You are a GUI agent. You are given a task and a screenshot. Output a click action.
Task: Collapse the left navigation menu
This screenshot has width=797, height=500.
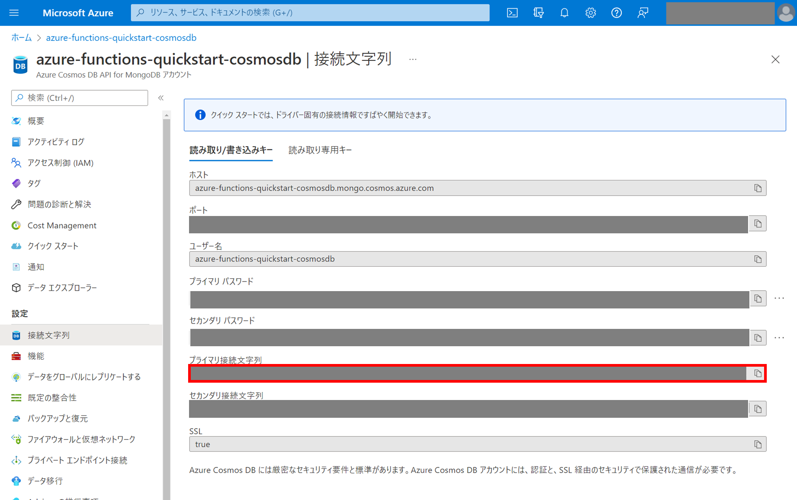(161, 98)
